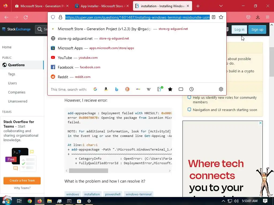Open the powershell tag
Screen dimensions: 274x205
[x=113, y=194]
